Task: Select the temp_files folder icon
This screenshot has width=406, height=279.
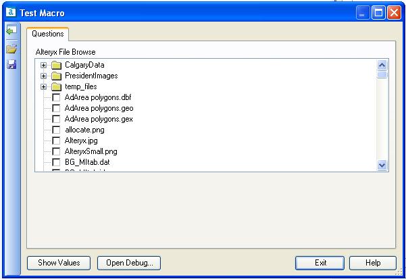Action: coord(56,87)
